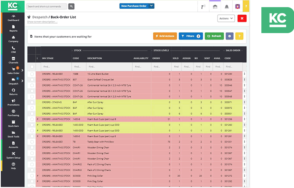This screenshot has width=294, height=188.
Task: Select the Foam Bust Cups cup B row checkbox
Action: (x=32, y=119)
